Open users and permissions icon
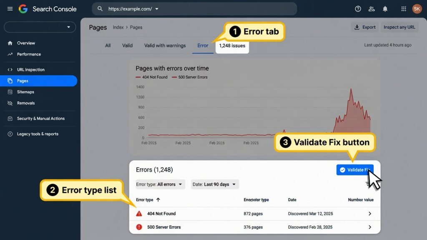427x240 pixels. click(372, 9)
